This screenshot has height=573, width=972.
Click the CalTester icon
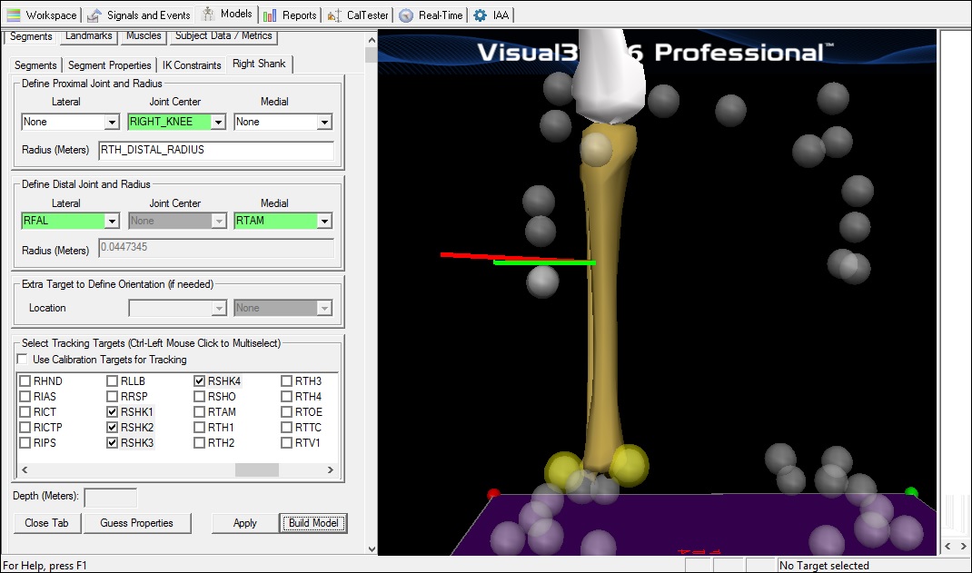[334, 15]
